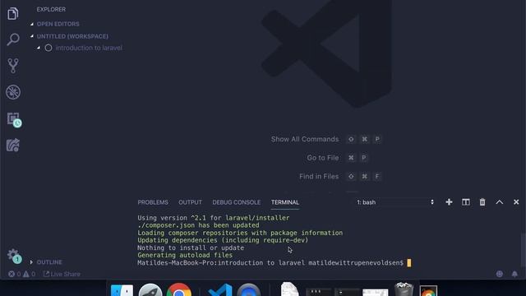Open the Search view in activity bar
Viewport: 526px width, 296px height.
point(13,39)
